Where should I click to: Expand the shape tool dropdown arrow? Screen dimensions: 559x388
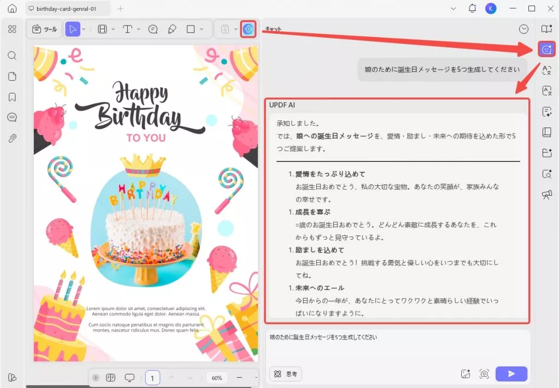tap(202, 29)
